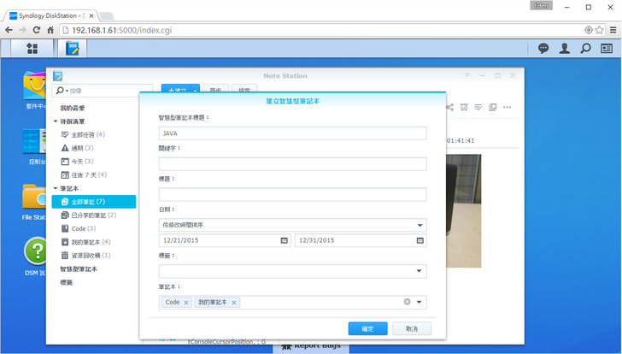Click the presentation icon in note toolbar

[x=464, y=107]
